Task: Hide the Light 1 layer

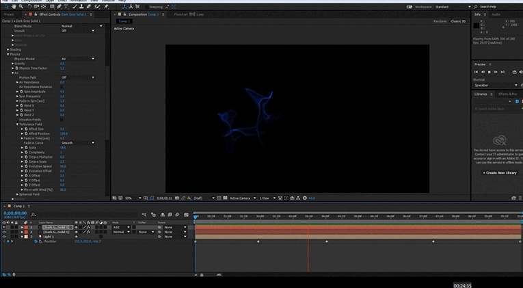Action: click(x=4, y=237)
